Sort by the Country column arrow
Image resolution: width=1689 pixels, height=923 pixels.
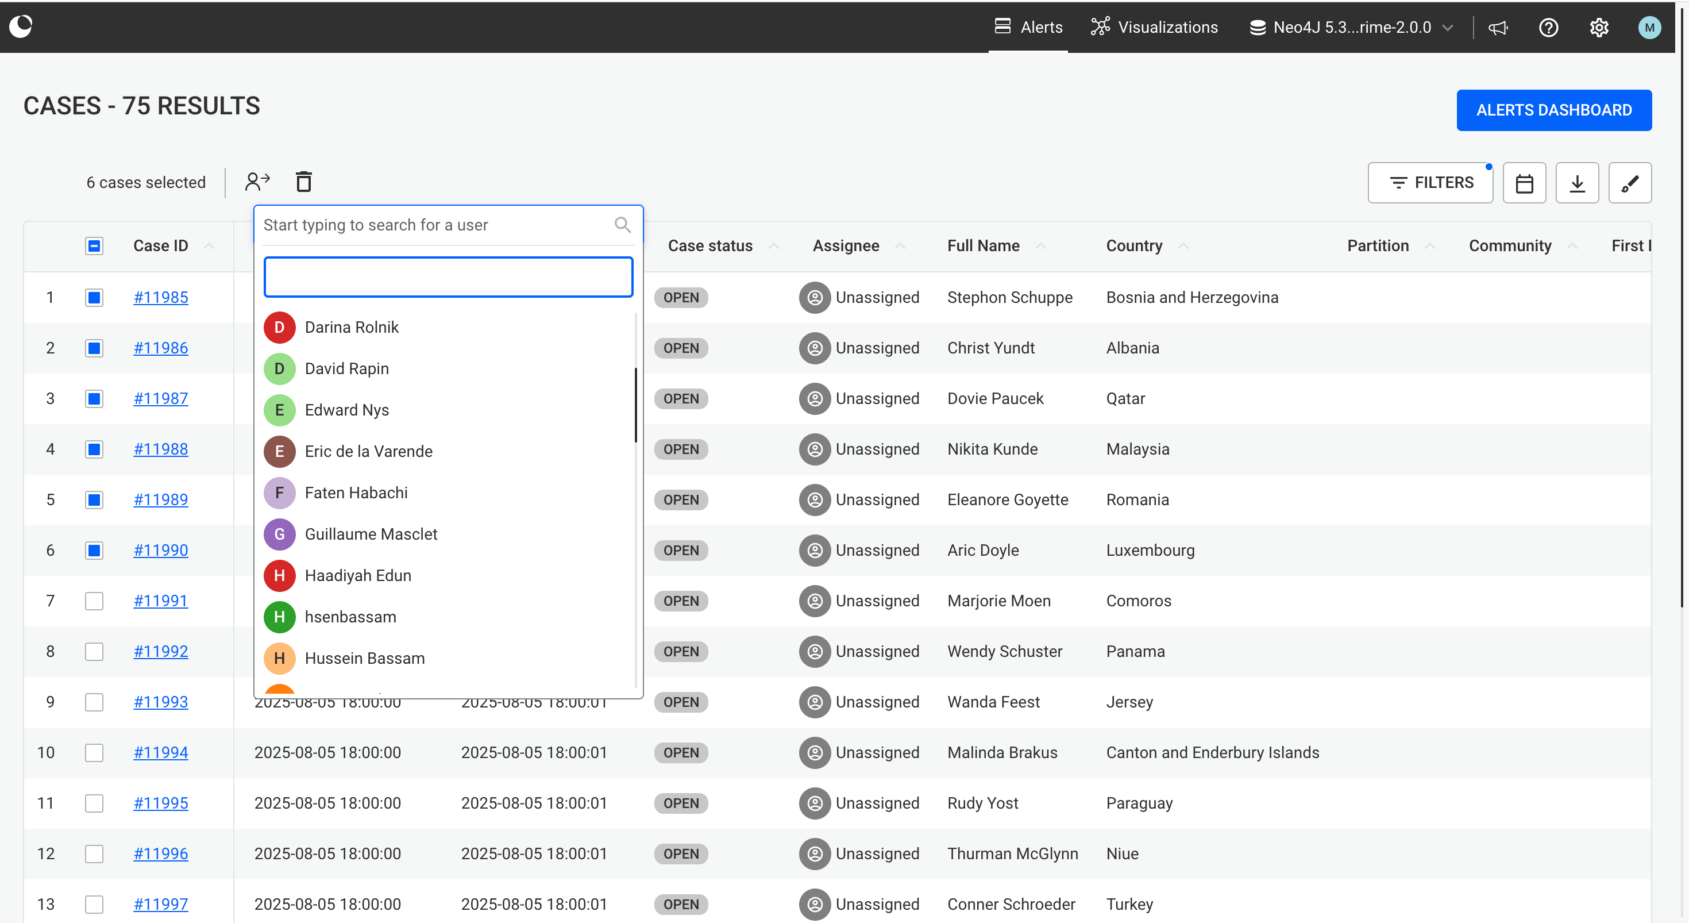click(1183, 246)
